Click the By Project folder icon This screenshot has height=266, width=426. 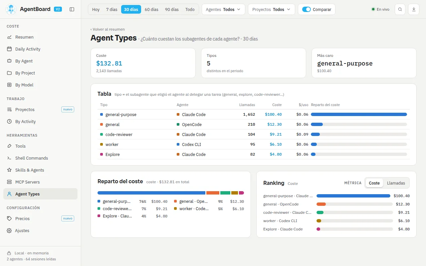click(9, 73)
